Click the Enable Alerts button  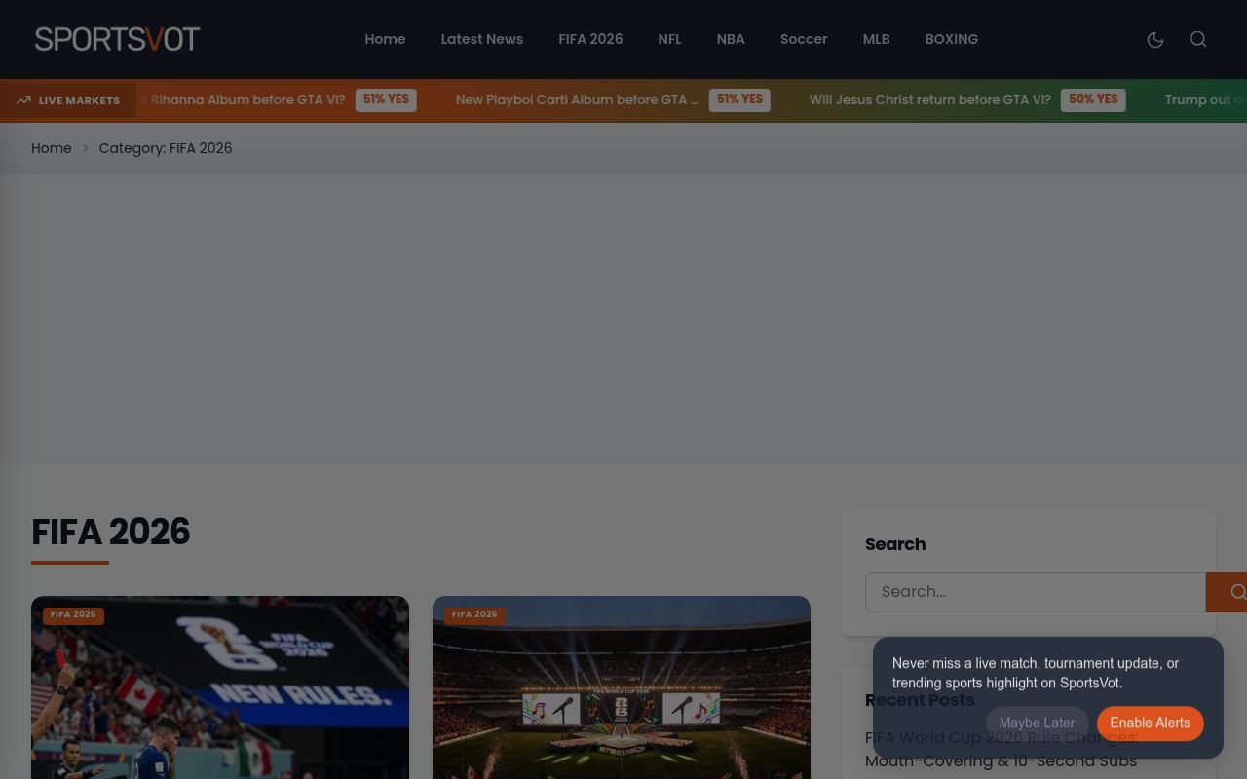tap(1151, 723)
